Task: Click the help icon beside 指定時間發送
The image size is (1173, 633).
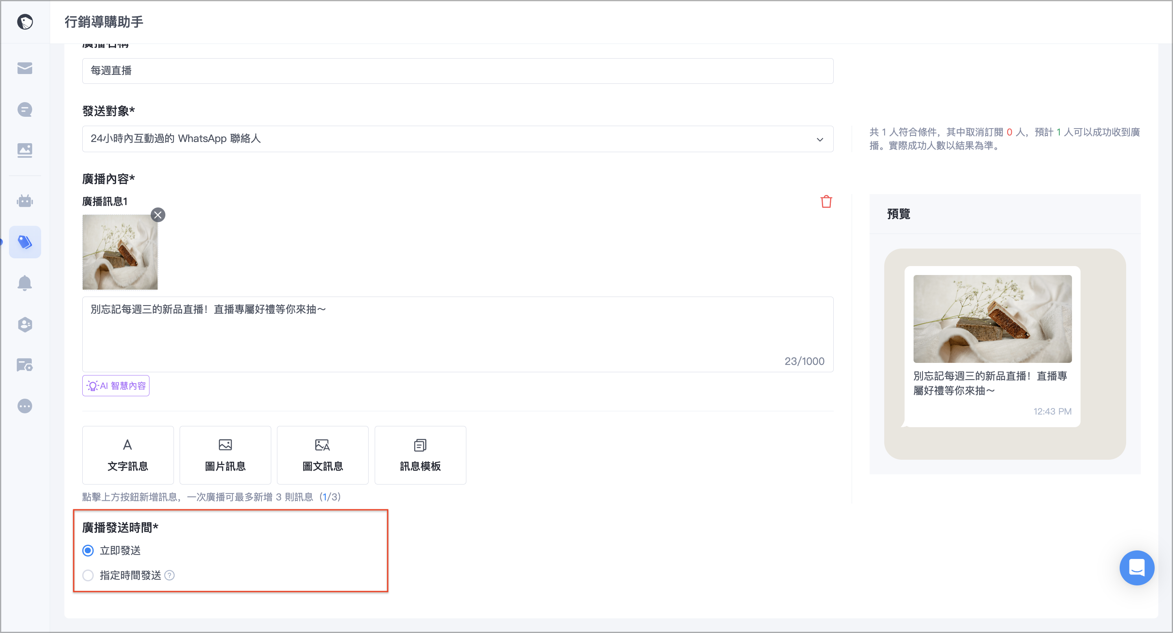Action: (x=169, y=575)
